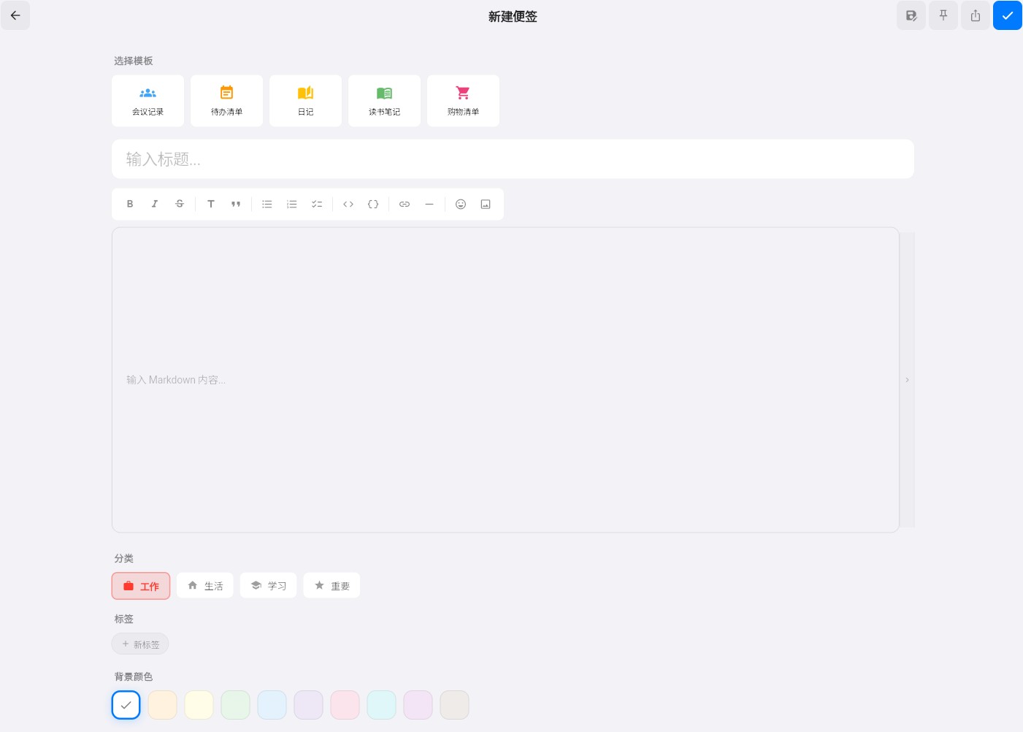The width and height of the screenshot is (1023, 732).
Task: Insert a horizontal rule
Action: click(429, 204)
